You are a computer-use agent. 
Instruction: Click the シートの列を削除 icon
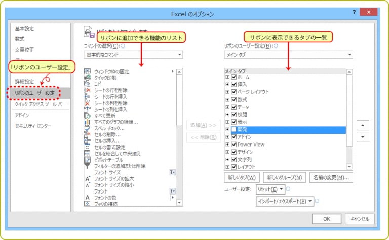click(87, 103)
